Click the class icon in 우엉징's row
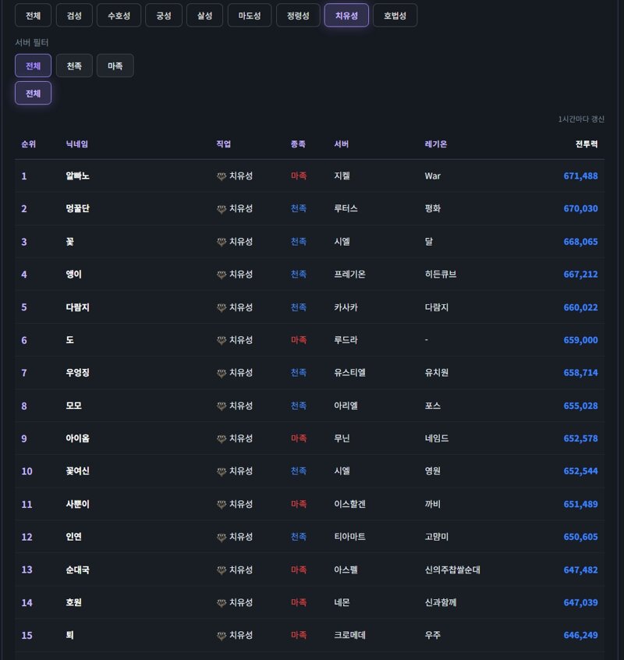Image resolution: width=624 pixels, height=660 pixels. 222,373
